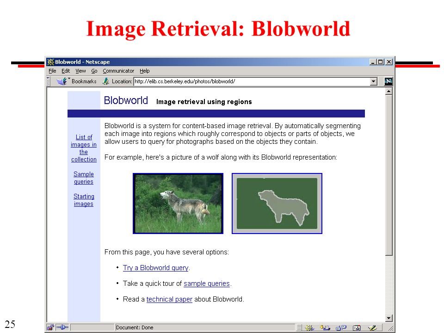The image size is (444, 333).
Task: Open the 'technical paper' link
Action: point(169,299)
